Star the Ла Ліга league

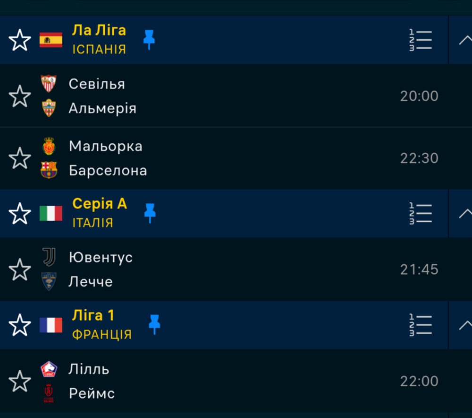(20, 40)
